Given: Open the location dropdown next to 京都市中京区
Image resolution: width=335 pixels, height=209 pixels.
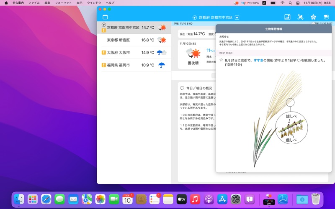Looking at the screenshot, I should [x=237, y=18].
